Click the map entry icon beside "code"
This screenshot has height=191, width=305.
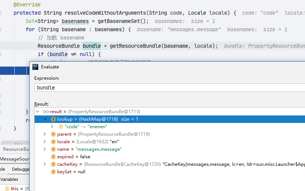pyautogui.click(x=61, y=127)
